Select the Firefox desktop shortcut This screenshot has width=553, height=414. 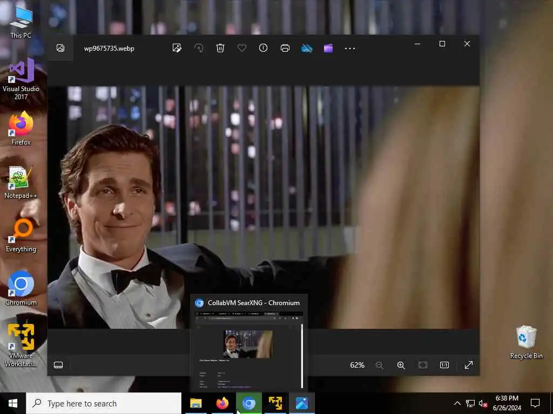point(21,128)
